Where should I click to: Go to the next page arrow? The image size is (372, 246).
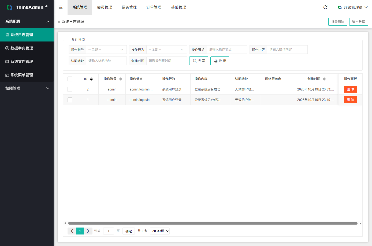(x=88, y=231)
